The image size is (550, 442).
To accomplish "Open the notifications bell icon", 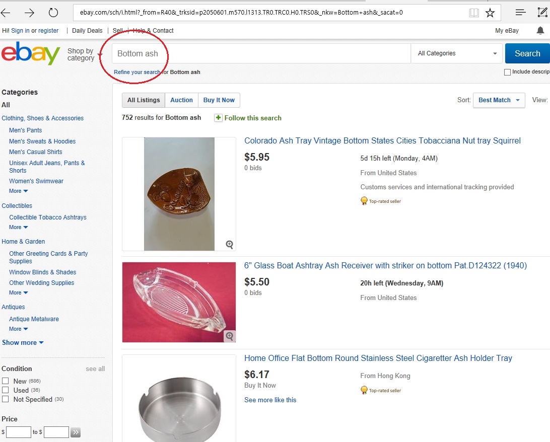I will (540, 31).
